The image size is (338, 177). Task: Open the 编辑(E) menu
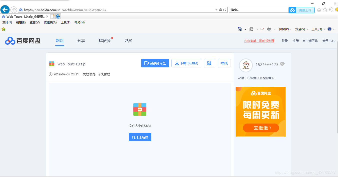point(21,22)
